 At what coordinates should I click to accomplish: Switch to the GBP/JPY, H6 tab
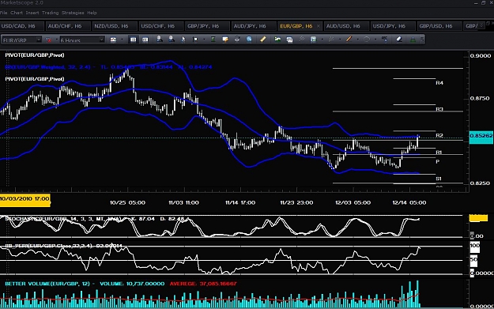click(207, 26)
